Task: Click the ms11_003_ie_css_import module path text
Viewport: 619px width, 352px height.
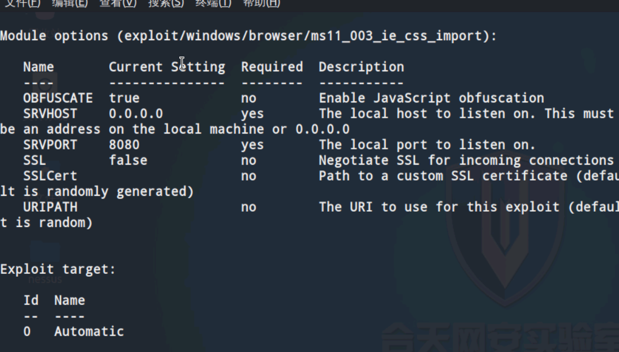Action: [303, 36]
